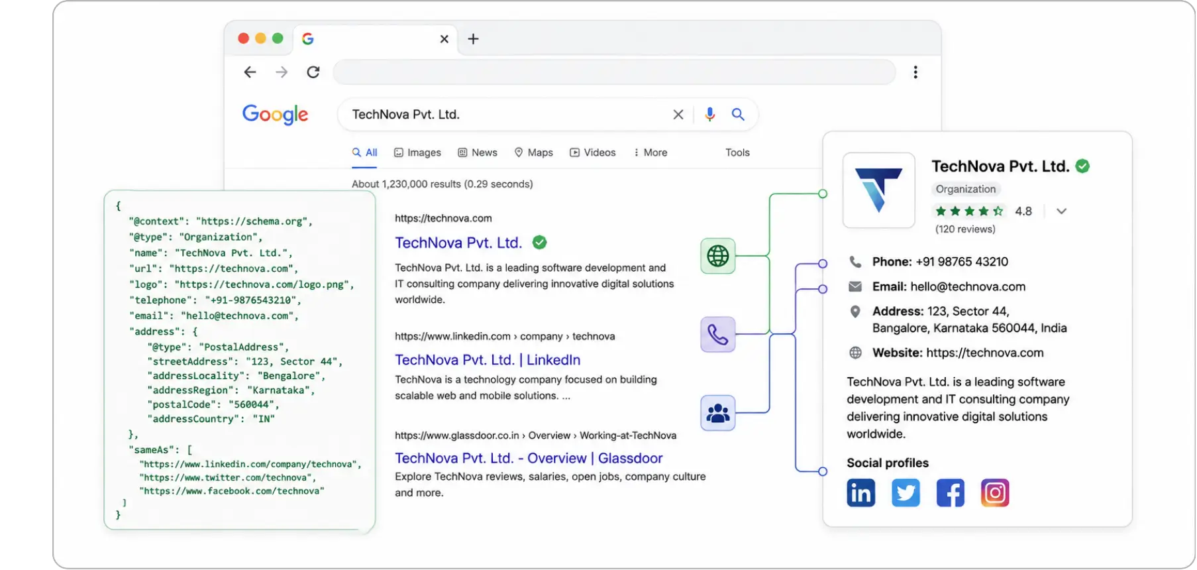Expand the rating chevron dropdown
Image resolution: width=1197 pixels, height=570 pixels.
(x=1061, y=211)
